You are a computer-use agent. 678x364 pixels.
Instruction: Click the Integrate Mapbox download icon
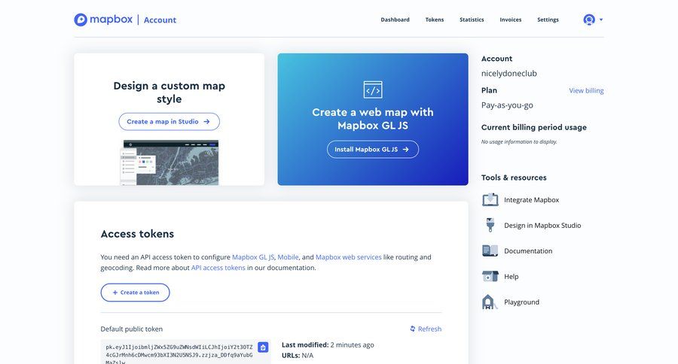pos(490,200)
